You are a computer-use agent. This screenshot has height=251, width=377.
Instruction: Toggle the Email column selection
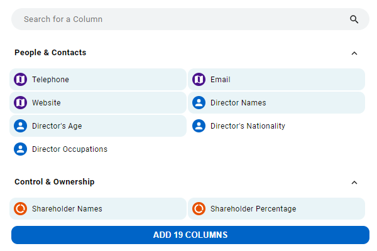pos(276,80)
